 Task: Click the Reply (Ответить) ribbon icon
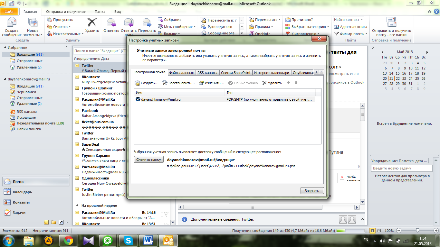pyautogui.click(x=111, y=25)
